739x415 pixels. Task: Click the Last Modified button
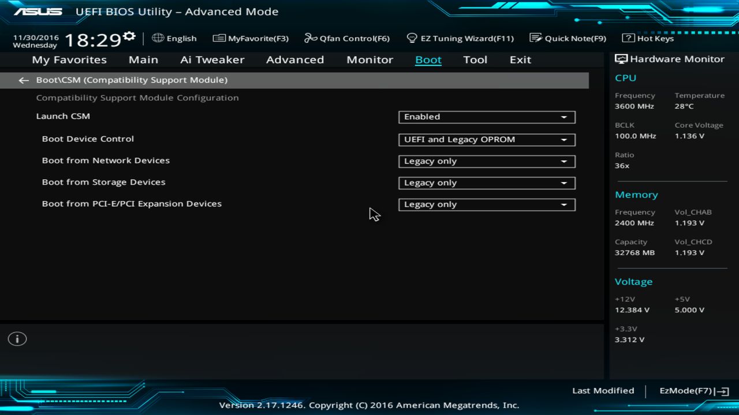[x=603, y=390]
